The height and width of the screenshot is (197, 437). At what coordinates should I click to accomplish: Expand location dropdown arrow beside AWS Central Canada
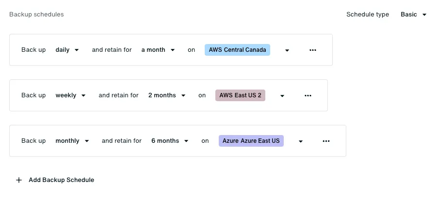287,50
